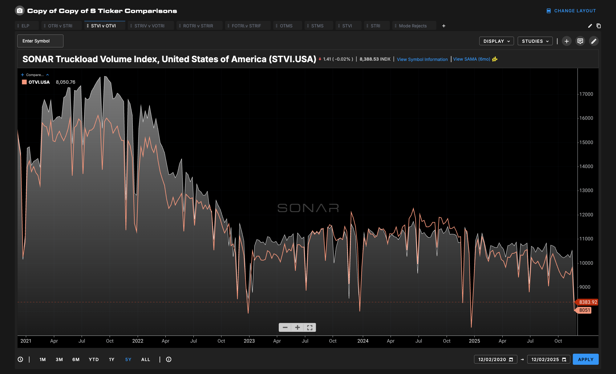The height and width of the screenshot is (374, 616).
Task: Click the chart fullscreen expand icon
Action: [x=310, y=328]
